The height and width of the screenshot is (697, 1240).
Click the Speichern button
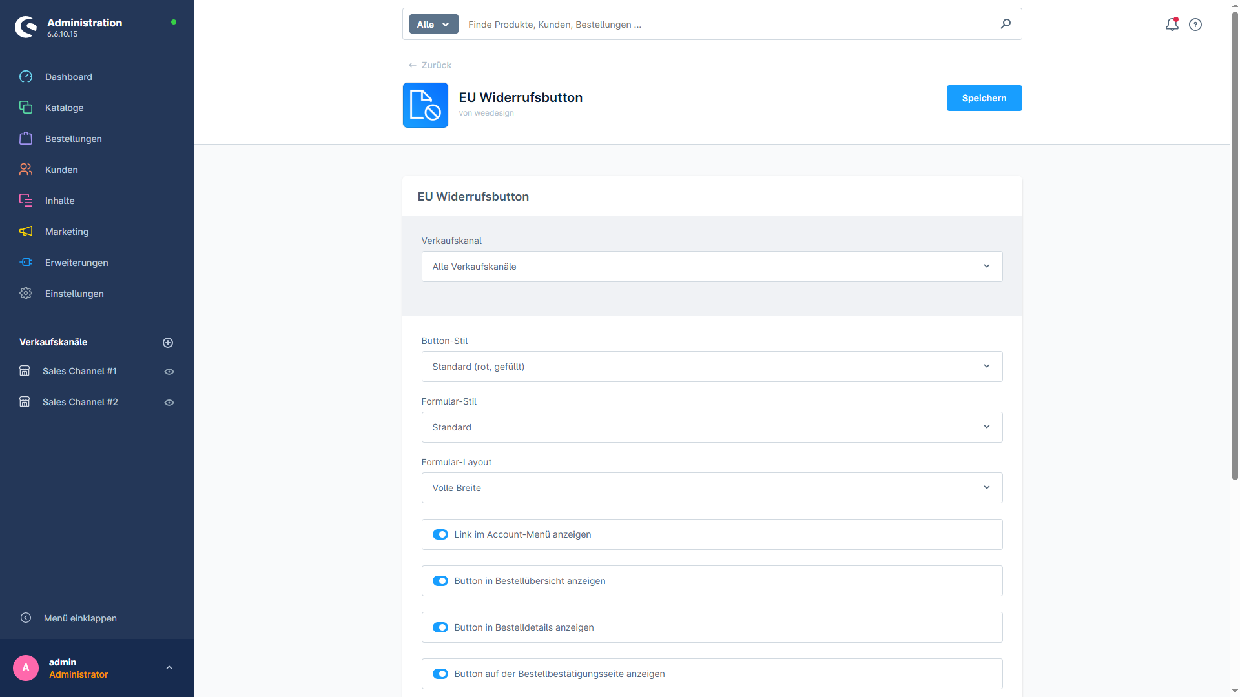coord(984,98)
